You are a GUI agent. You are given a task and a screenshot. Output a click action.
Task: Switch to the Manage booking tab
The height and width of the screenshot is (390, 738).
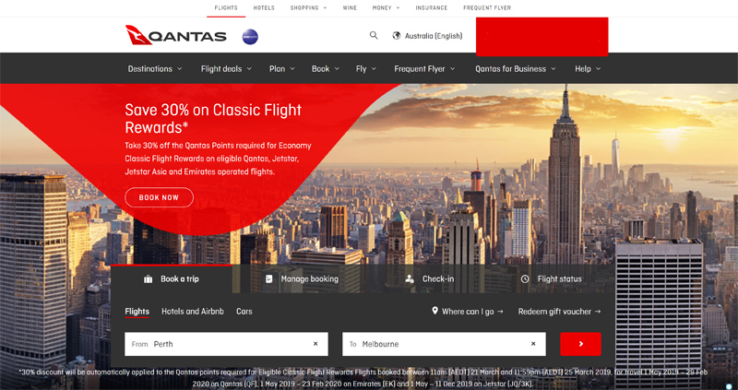[x=301, y=278]
